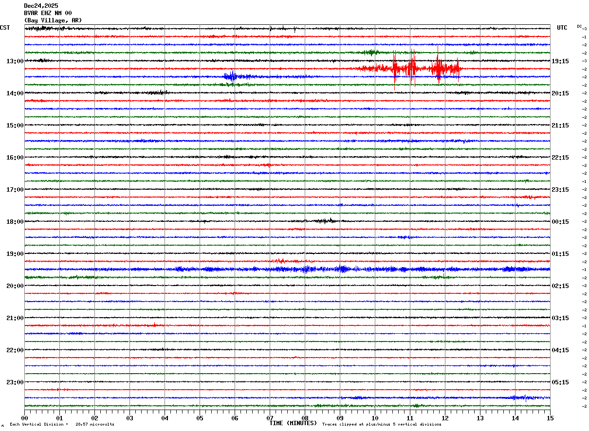Click the Each Vertical Division 28.57 microvolts note
This screenshot has height=431, width=589.
[62, 425]
